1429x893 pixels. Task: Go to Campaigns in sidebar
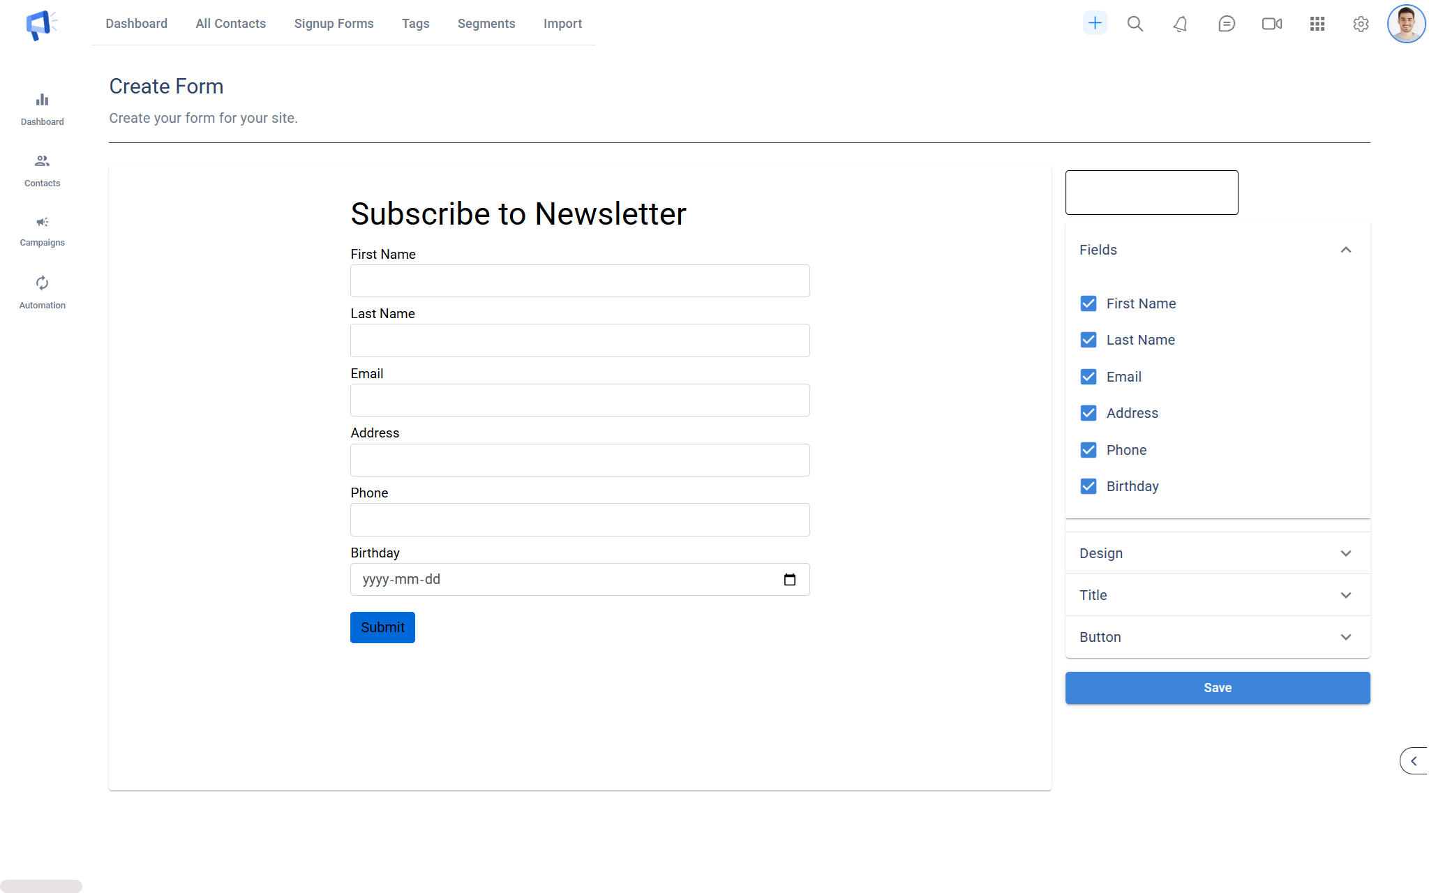(x=42, y=231)
